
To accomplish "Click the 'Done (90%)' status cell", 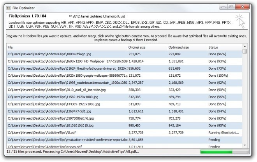I will tap(217, 90).
